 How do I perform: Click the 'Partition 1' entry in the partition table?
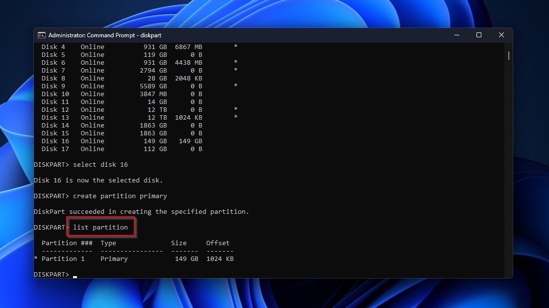click(x=63, y=259)
